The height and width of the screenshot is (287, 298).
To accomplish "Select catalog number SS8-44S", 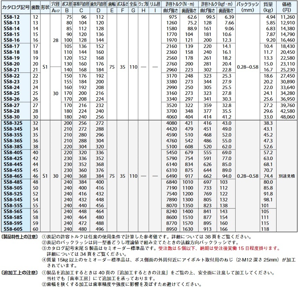I will pos(13,164).
